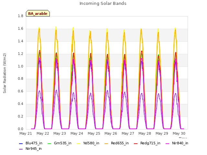The height and width of the screenshot is (155, 207).
Task: Click the Solar Radiation (W/m2) axis label
Action: click(x=5, y=73)
